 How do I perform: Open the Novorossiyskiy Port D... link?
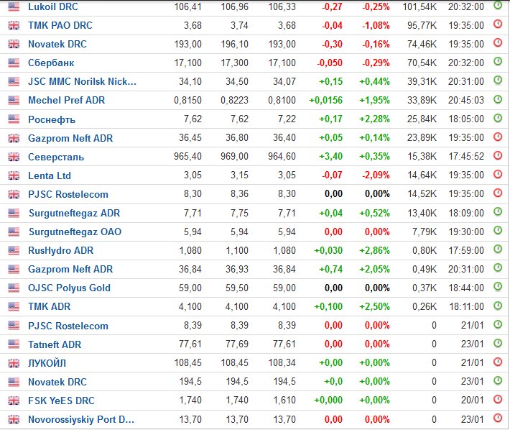click(x=81, y=420)
